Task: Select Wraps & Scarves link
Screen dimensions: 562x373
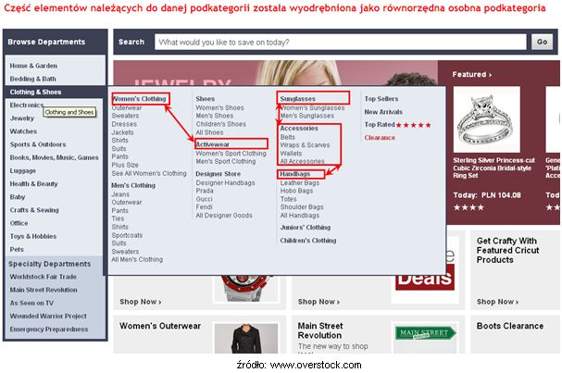Action: point(305,145)
